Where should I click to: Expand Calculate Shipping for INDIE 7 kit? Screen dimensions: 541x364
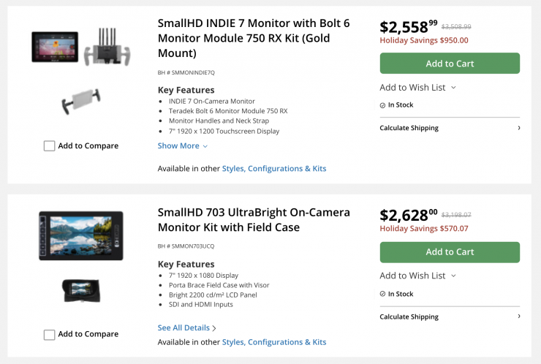[x=450, y=128]
